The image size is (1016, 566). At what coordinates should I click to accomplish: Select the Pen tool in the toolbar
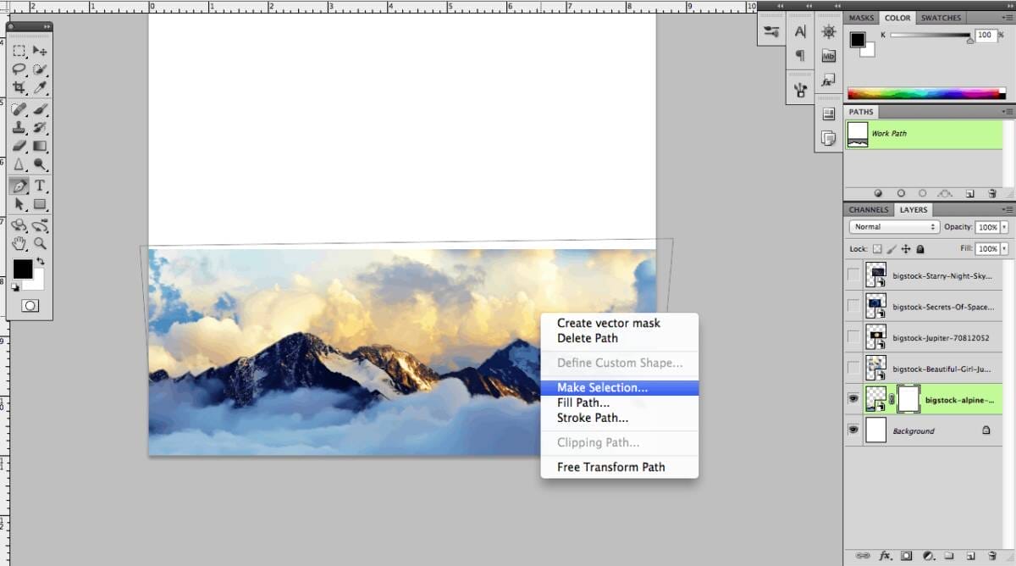click(19, 186)
